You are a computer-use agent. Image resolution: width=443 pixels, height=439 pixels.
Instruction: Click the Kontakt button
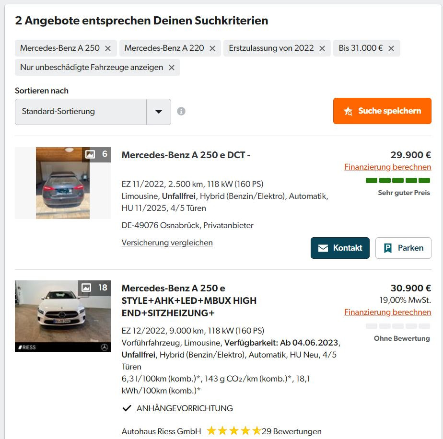coord(340,248)
